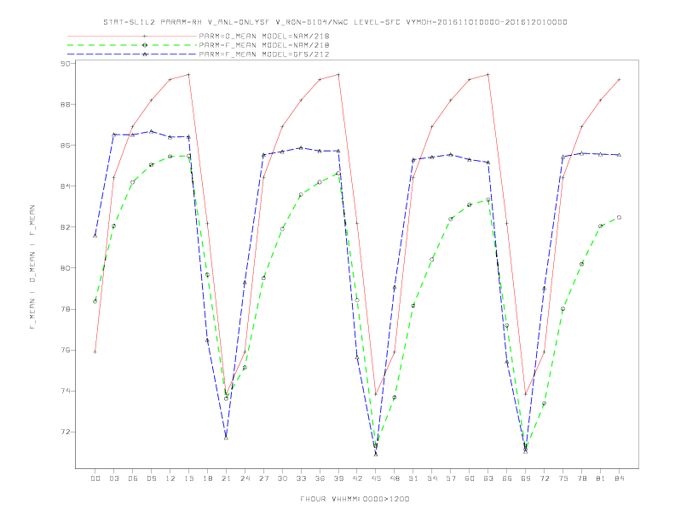675x521 pixels.
Task: Click x-axis forecast hour label 63
Action: point(488,478)
